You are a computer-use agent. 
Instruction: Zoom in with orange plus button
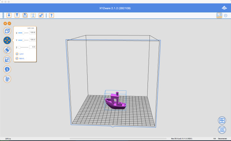pos(5,23)
